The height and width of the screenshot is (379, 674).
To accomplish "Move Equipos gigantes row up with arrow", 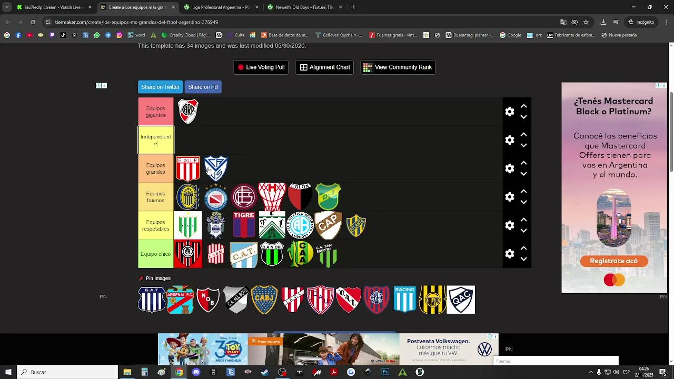I will click(523, 106).
